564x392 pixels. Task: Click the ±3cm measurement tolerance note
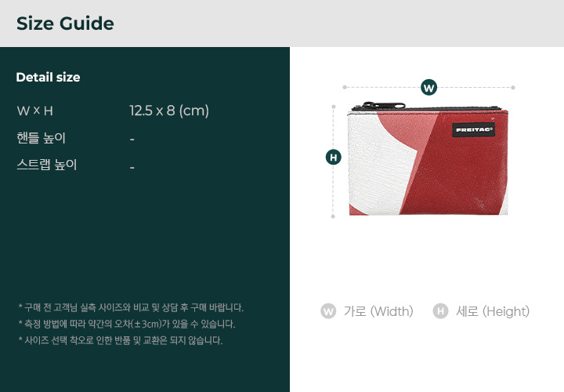(x=127, y=324)
